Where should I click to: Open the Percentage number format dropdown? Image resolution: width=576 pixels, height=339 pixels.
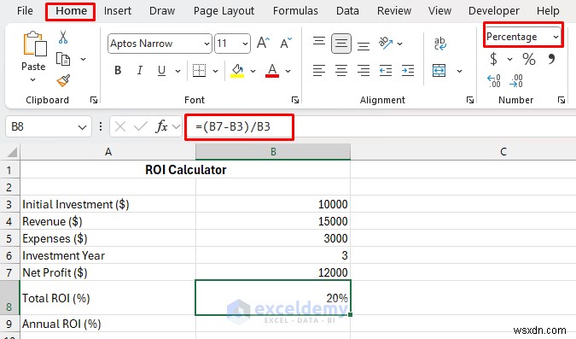click(556, 37)
